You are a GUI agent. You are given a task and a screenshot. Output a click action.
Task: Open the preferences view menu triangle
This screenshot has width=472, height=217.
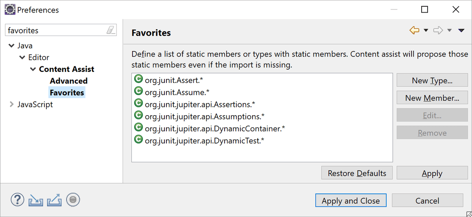tap(461, 31)
